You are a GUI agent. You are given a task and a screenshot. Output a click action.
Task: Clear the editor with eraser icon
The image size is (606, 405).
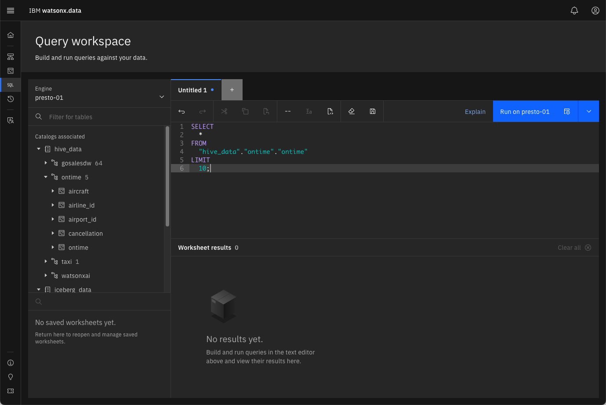(352, 112)
